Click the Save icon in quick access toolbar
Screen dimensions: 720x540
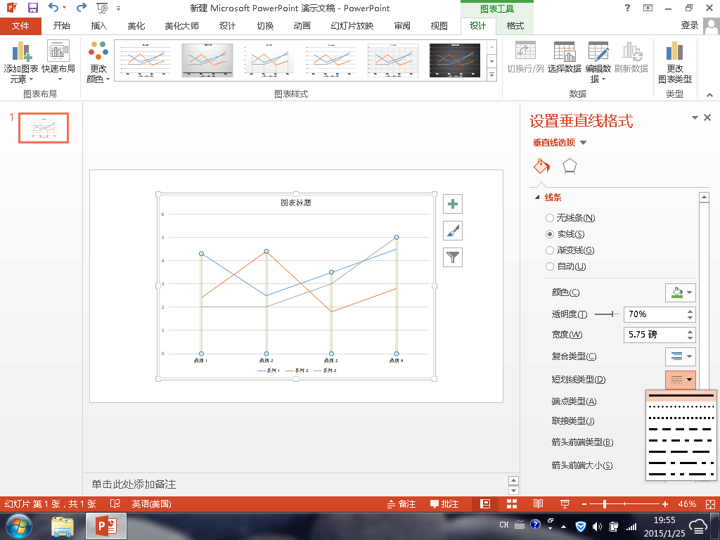coord(32,8)
